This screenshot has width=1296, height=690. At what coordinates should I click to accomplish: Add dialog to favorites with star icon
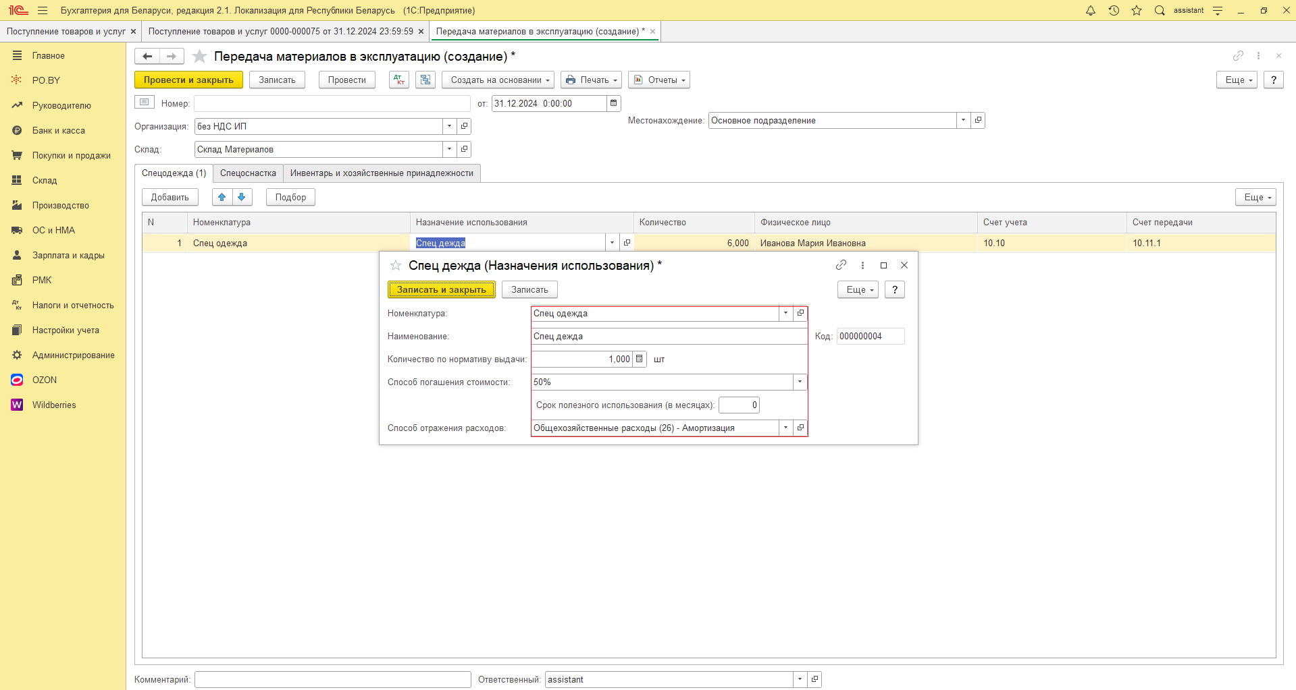tap(396, 266)
